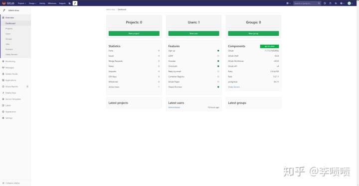The height and width of the screenshot is (186, 359).
Task: Open the user avatar menu
Action: (350, 3)
